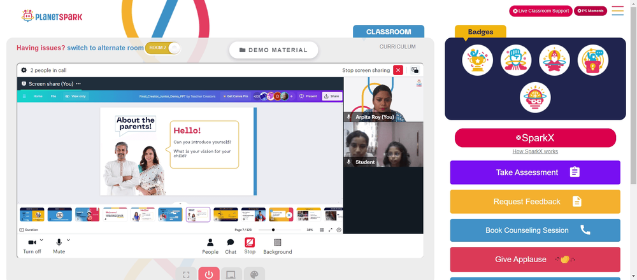Screen dimensions: 637x280
Task: Open DEMO MATERIAL folder
Action: (x=273, y=50)
